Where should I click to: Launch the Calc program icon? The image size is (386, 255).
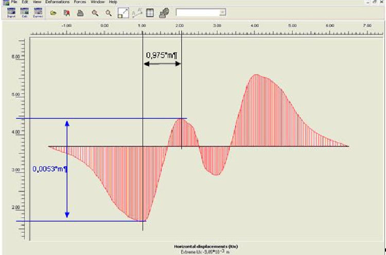click(x=25, y=12)
